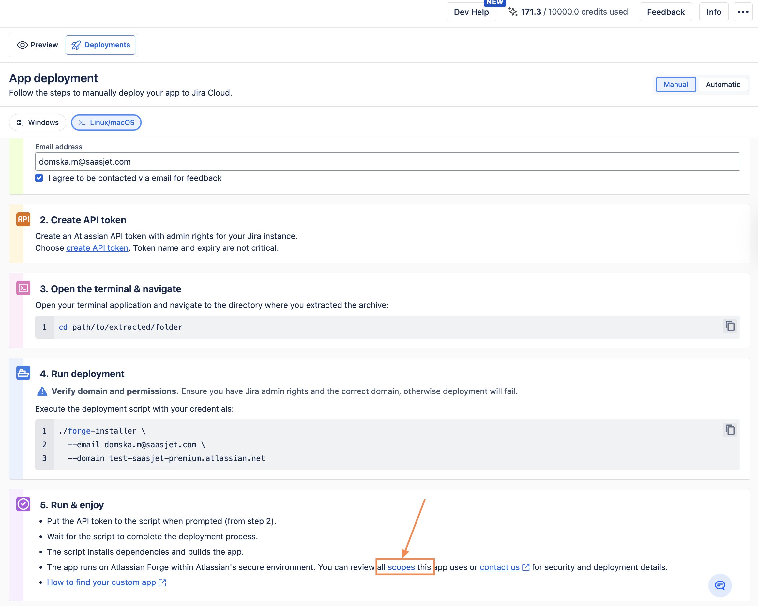The width and height of the screenshot is (758, 606).
Task: Open the scopes link
Action: (401, 567)
